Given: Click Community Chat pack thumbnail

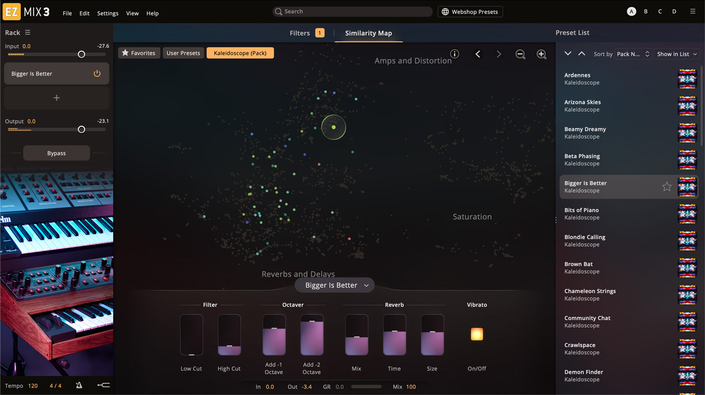Looking at the screenshot, I should (x=687, y=322).
